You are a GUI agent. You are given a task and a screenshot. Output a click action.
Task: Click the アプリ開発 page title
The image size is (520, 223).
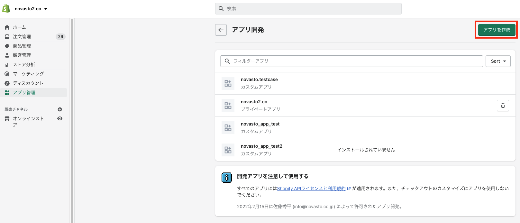click(248, 30)
